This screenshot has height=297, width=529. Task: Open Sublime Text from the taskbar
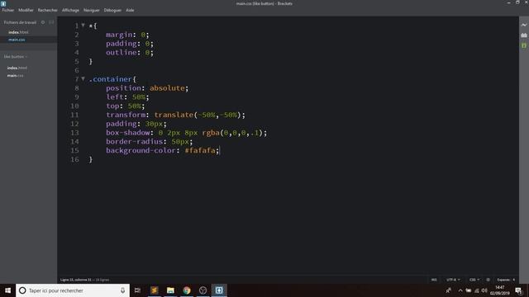155,290
